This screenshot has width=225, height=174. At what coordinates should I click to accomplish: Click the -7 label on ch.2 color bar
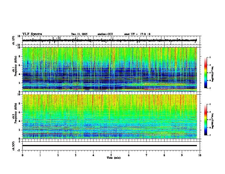pyautogui.click(x=210, y=135)
